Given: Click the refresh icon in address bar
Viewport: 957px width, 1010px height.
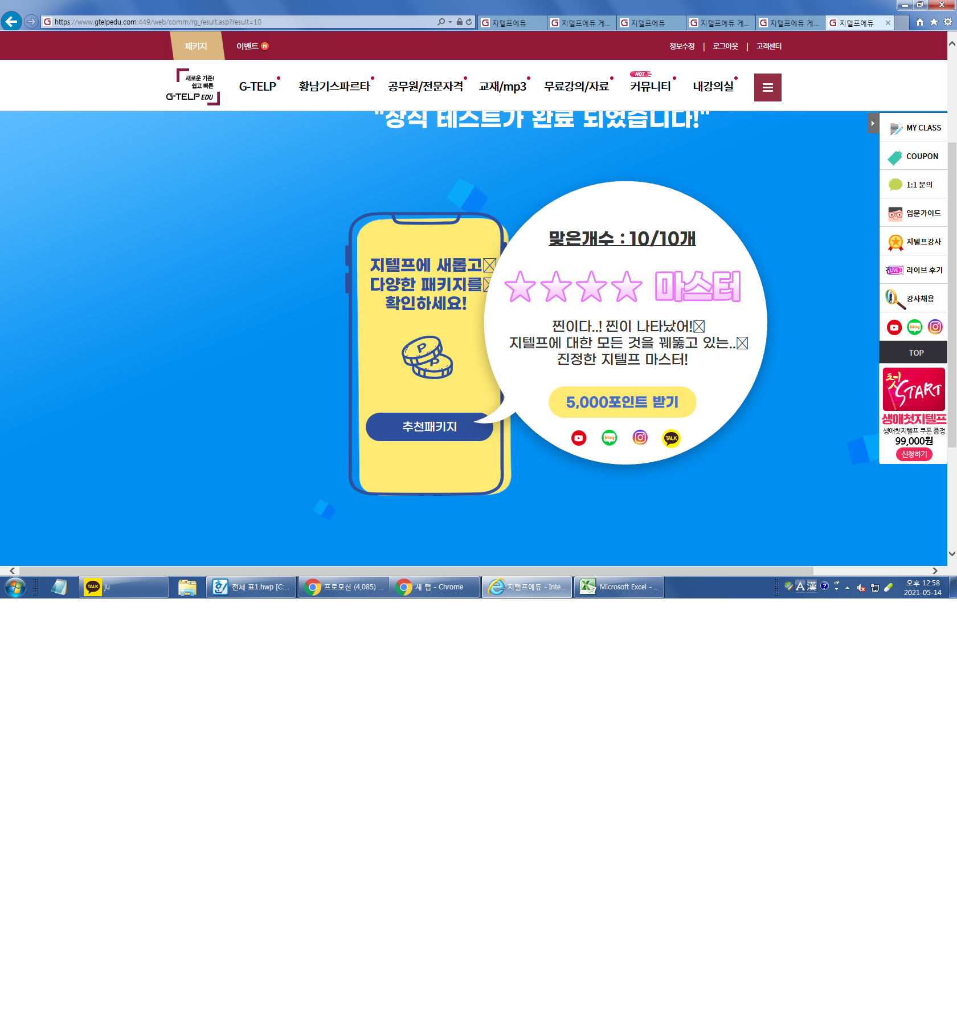Looking at the screenshot, I should (469, 22).
